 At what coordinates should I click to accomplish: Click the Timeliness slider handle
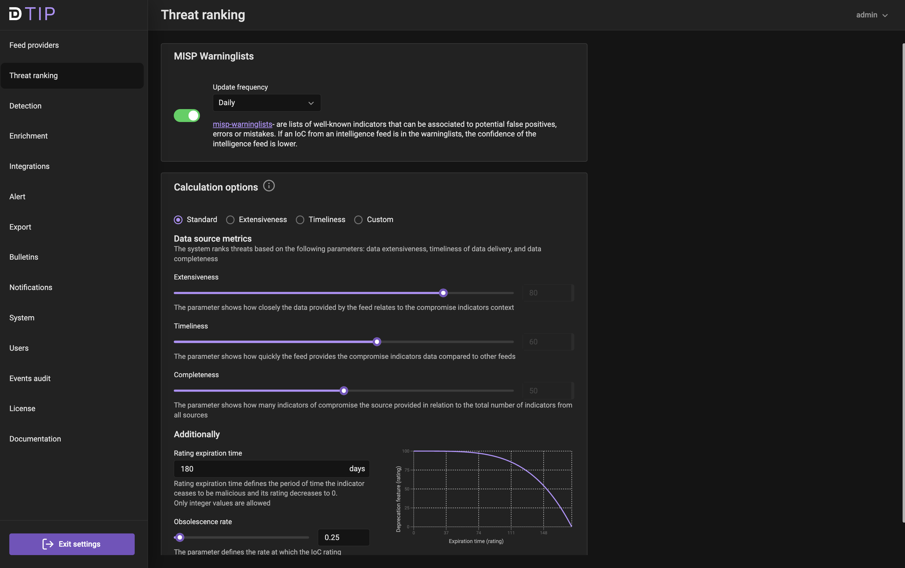click(376, 342)
